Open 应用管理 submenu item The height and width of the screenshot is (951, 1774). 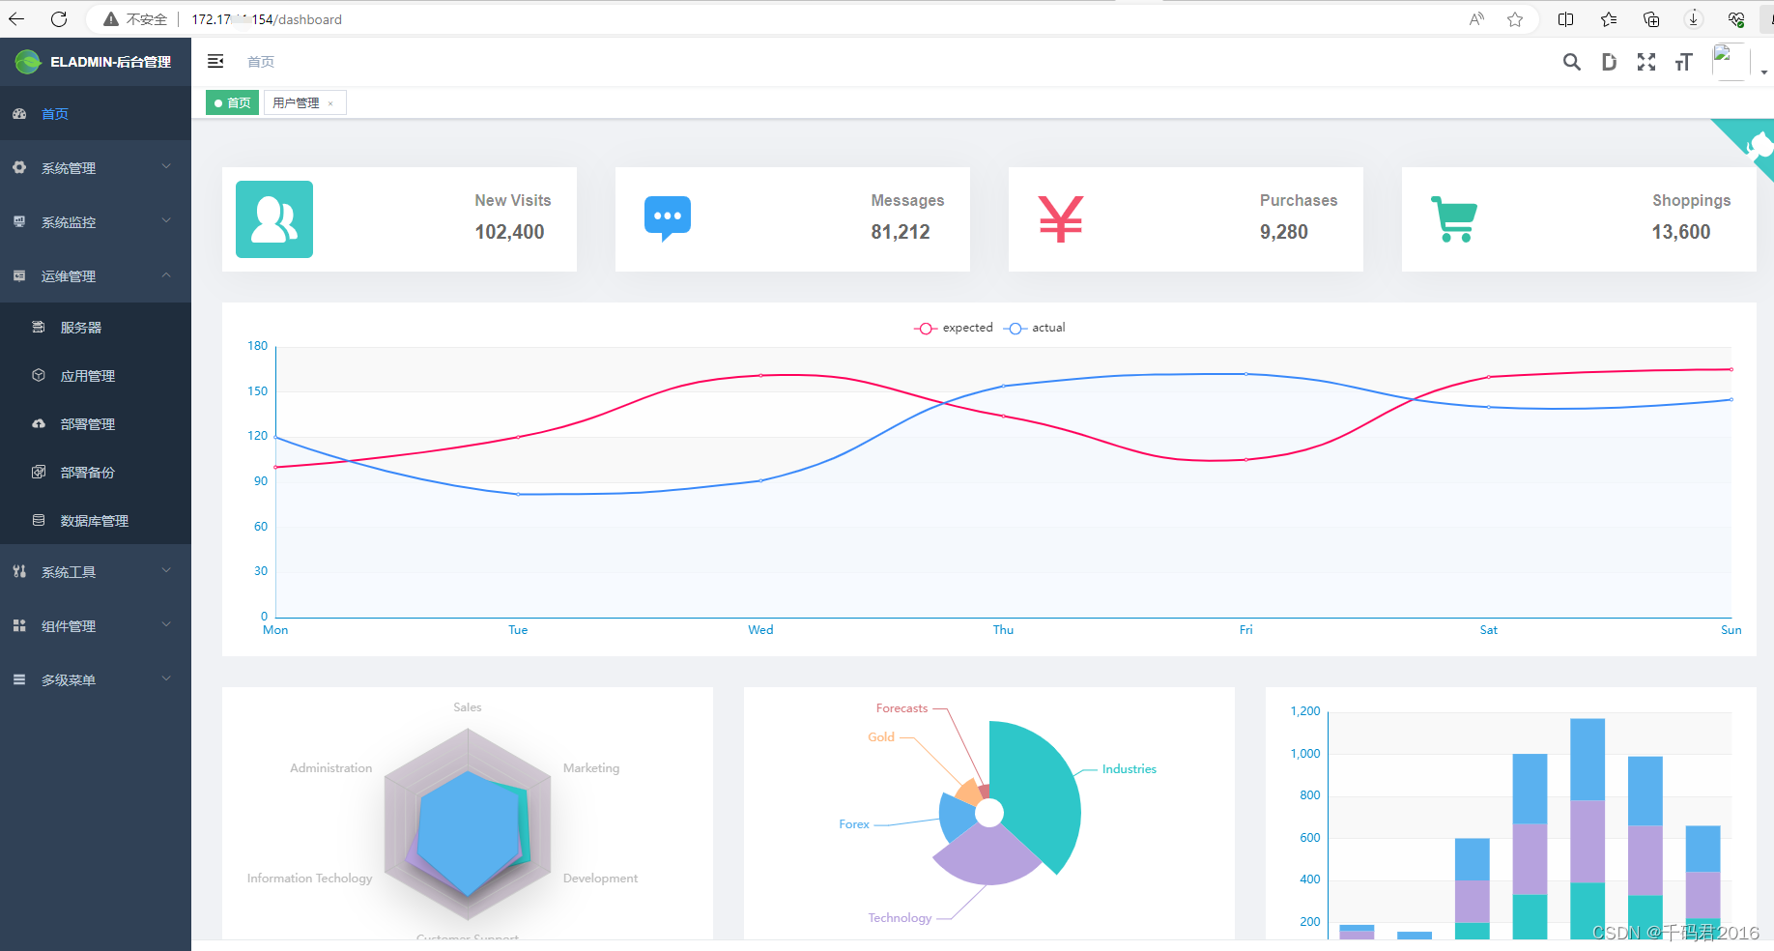pyautogui.click(x=96, y=376)
